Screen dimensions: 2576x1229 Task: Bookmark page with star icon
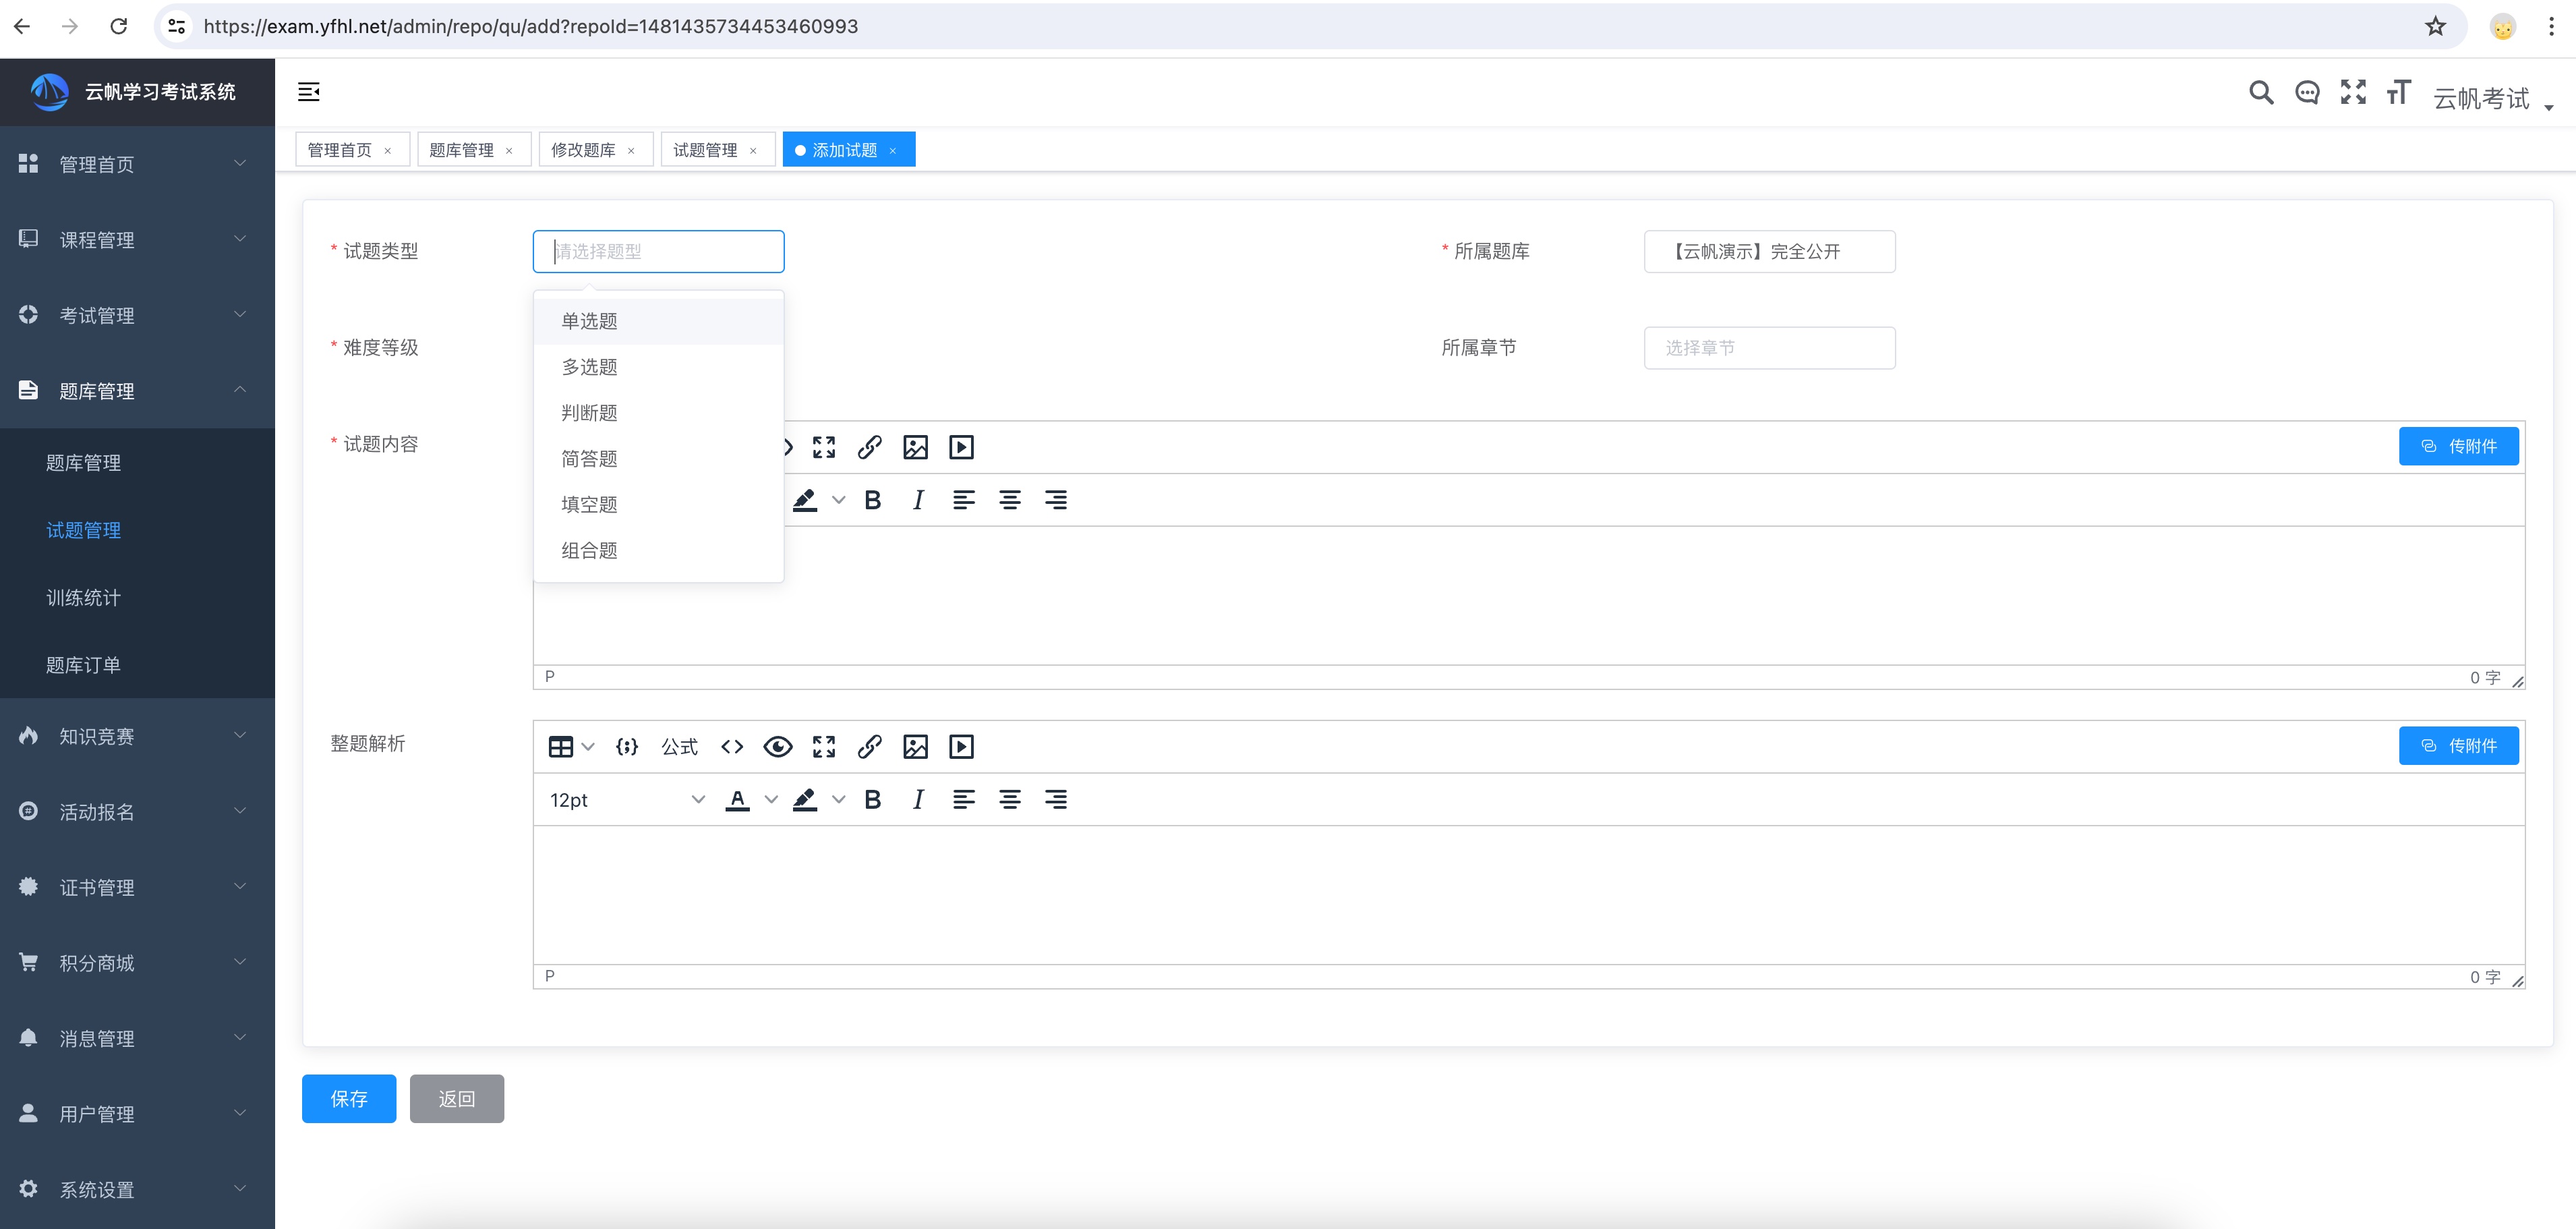click(2435, 27)
